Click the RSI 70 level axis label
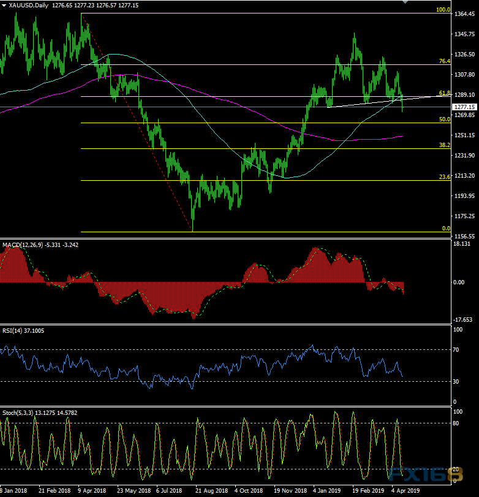This screenshot has width=479, height=497. pyautogui.click(x=456, y=350)
